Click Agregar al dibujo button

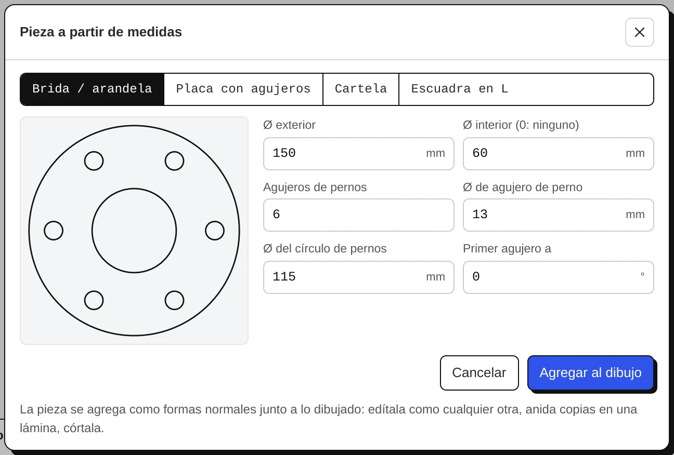[x=590, y=373]
